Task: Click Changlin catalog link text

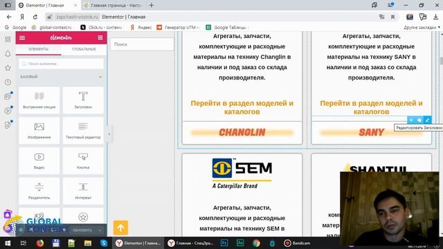Action: click(242, 108)
